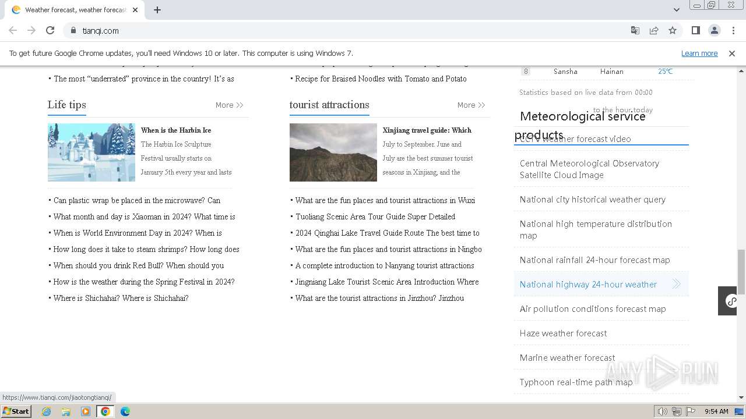Open Braised Noodles with Tomato recipe
The image size is (746, 419).
click(x=381, y=79)
